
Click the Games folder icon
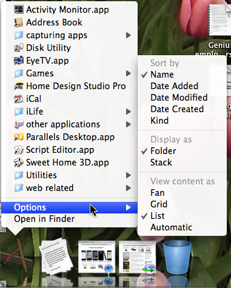coord(19,73)
